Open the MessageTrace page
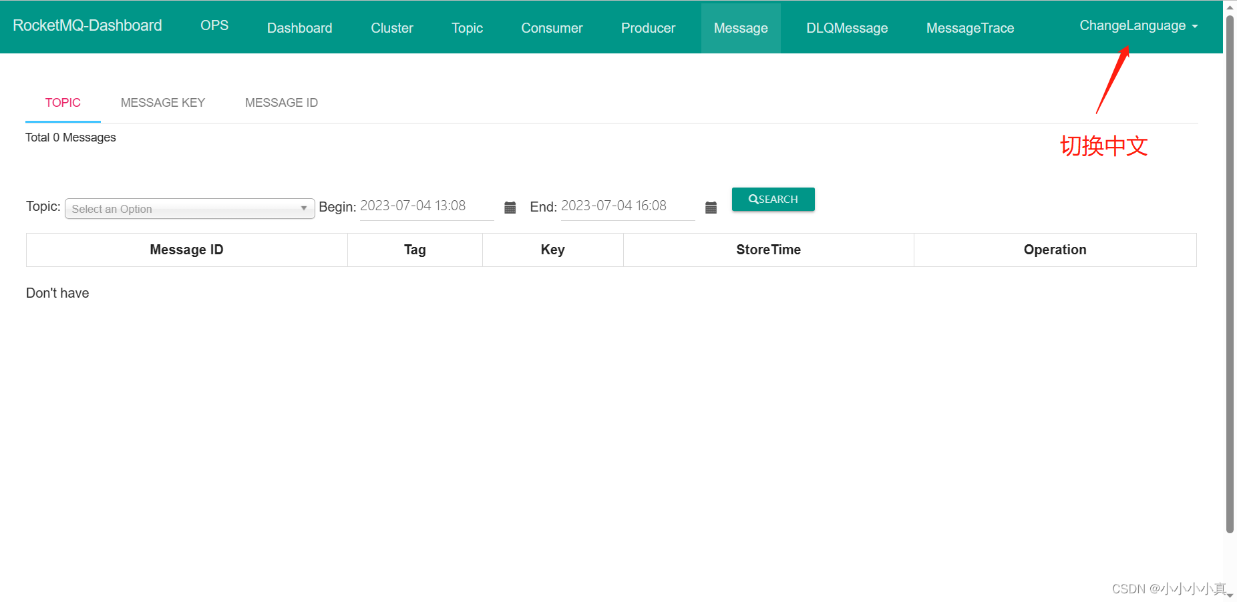1237x602 pixels. 970,28
